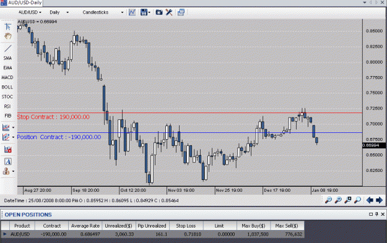The image size is (387, 243).
Task: Select the FIB Fibonacci tool
Action: pyautogui.click(x=7, y=116)
